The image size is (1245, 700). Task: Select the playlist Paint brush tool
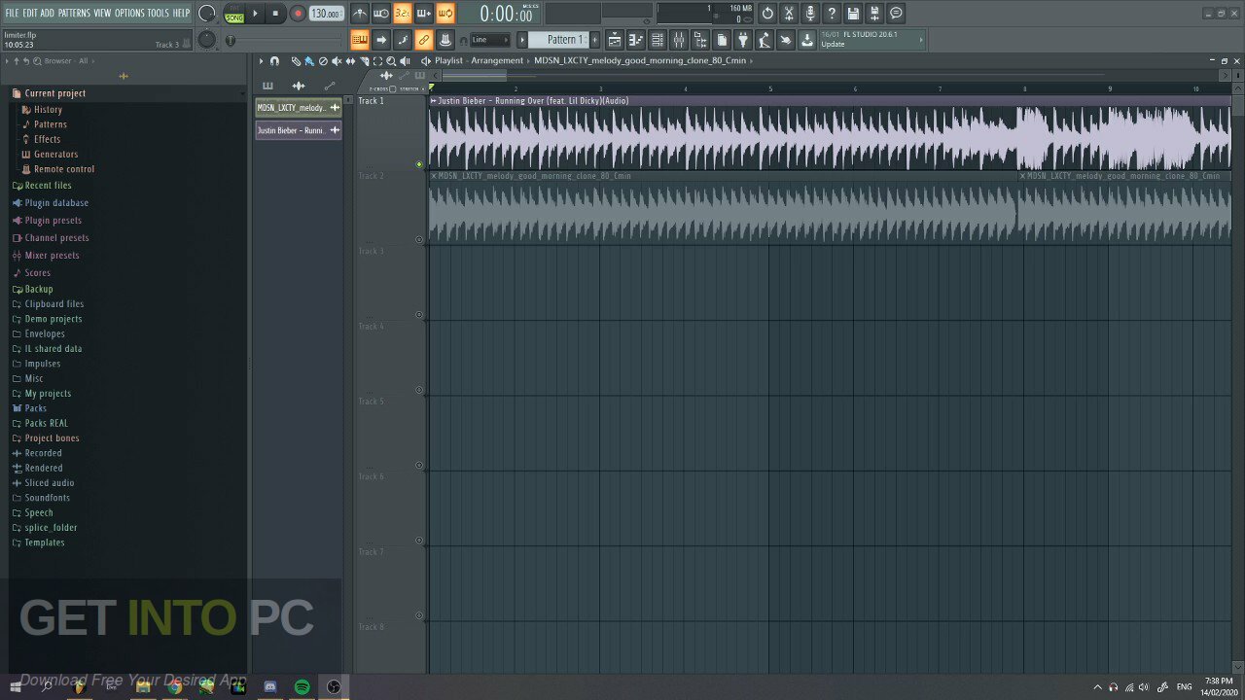[x=309, y=61]
